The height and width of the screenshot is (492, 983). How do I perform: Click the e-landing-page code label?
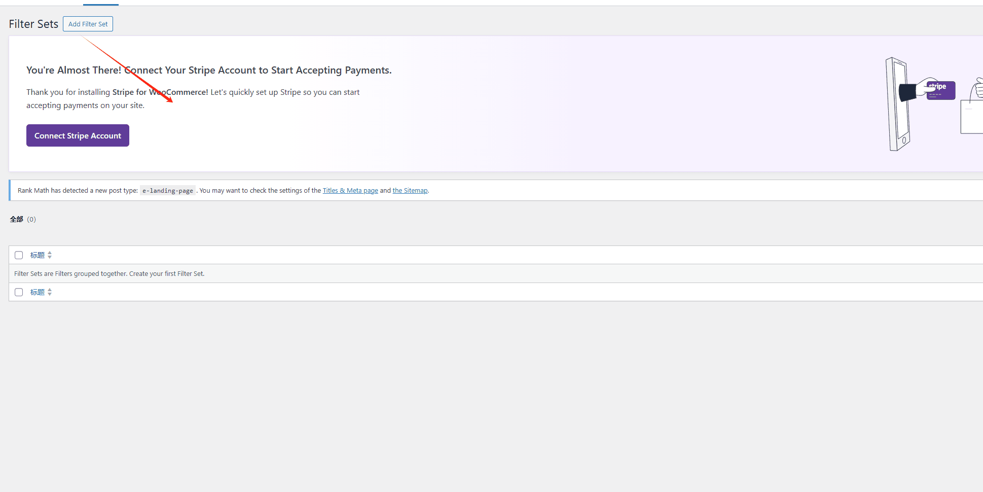pos(168,191)
